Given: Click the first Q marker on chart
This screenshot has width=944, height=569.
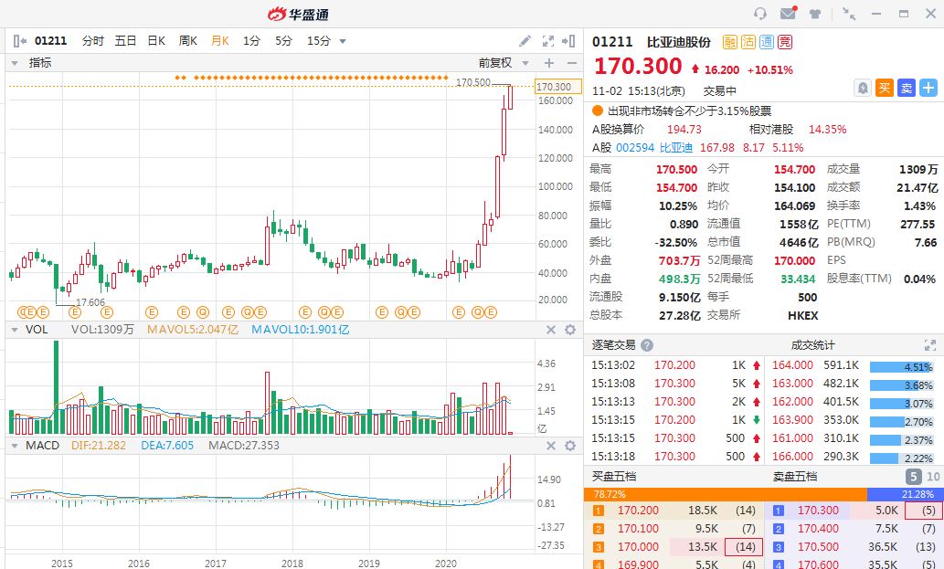Looking at the screenshot, I should click(203, 312).
